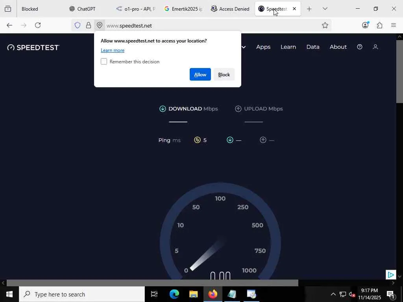The image size is (403, 302).
Task: Click the download arrow icon beside DOWNLOAD Mbps
Action: (x=163, y=109)
